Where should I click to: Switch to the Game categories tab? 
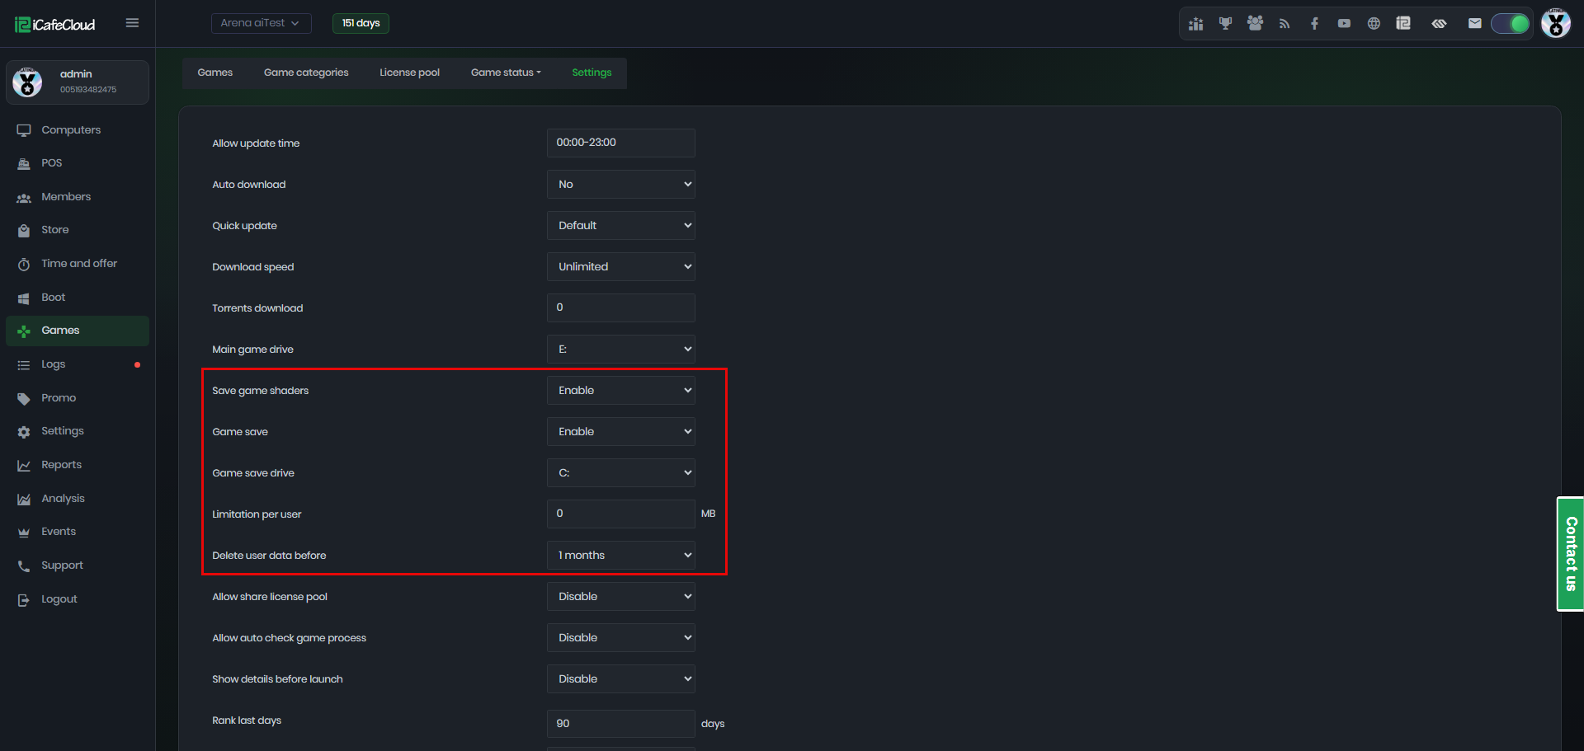click(x=306, y=73)
